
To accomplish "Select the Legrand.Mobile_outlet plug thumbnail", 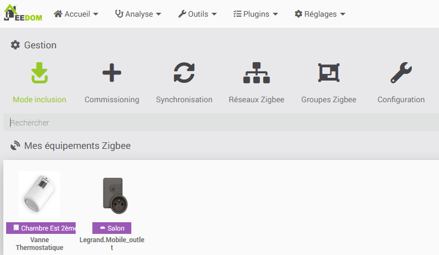I will tap(115, 196).
